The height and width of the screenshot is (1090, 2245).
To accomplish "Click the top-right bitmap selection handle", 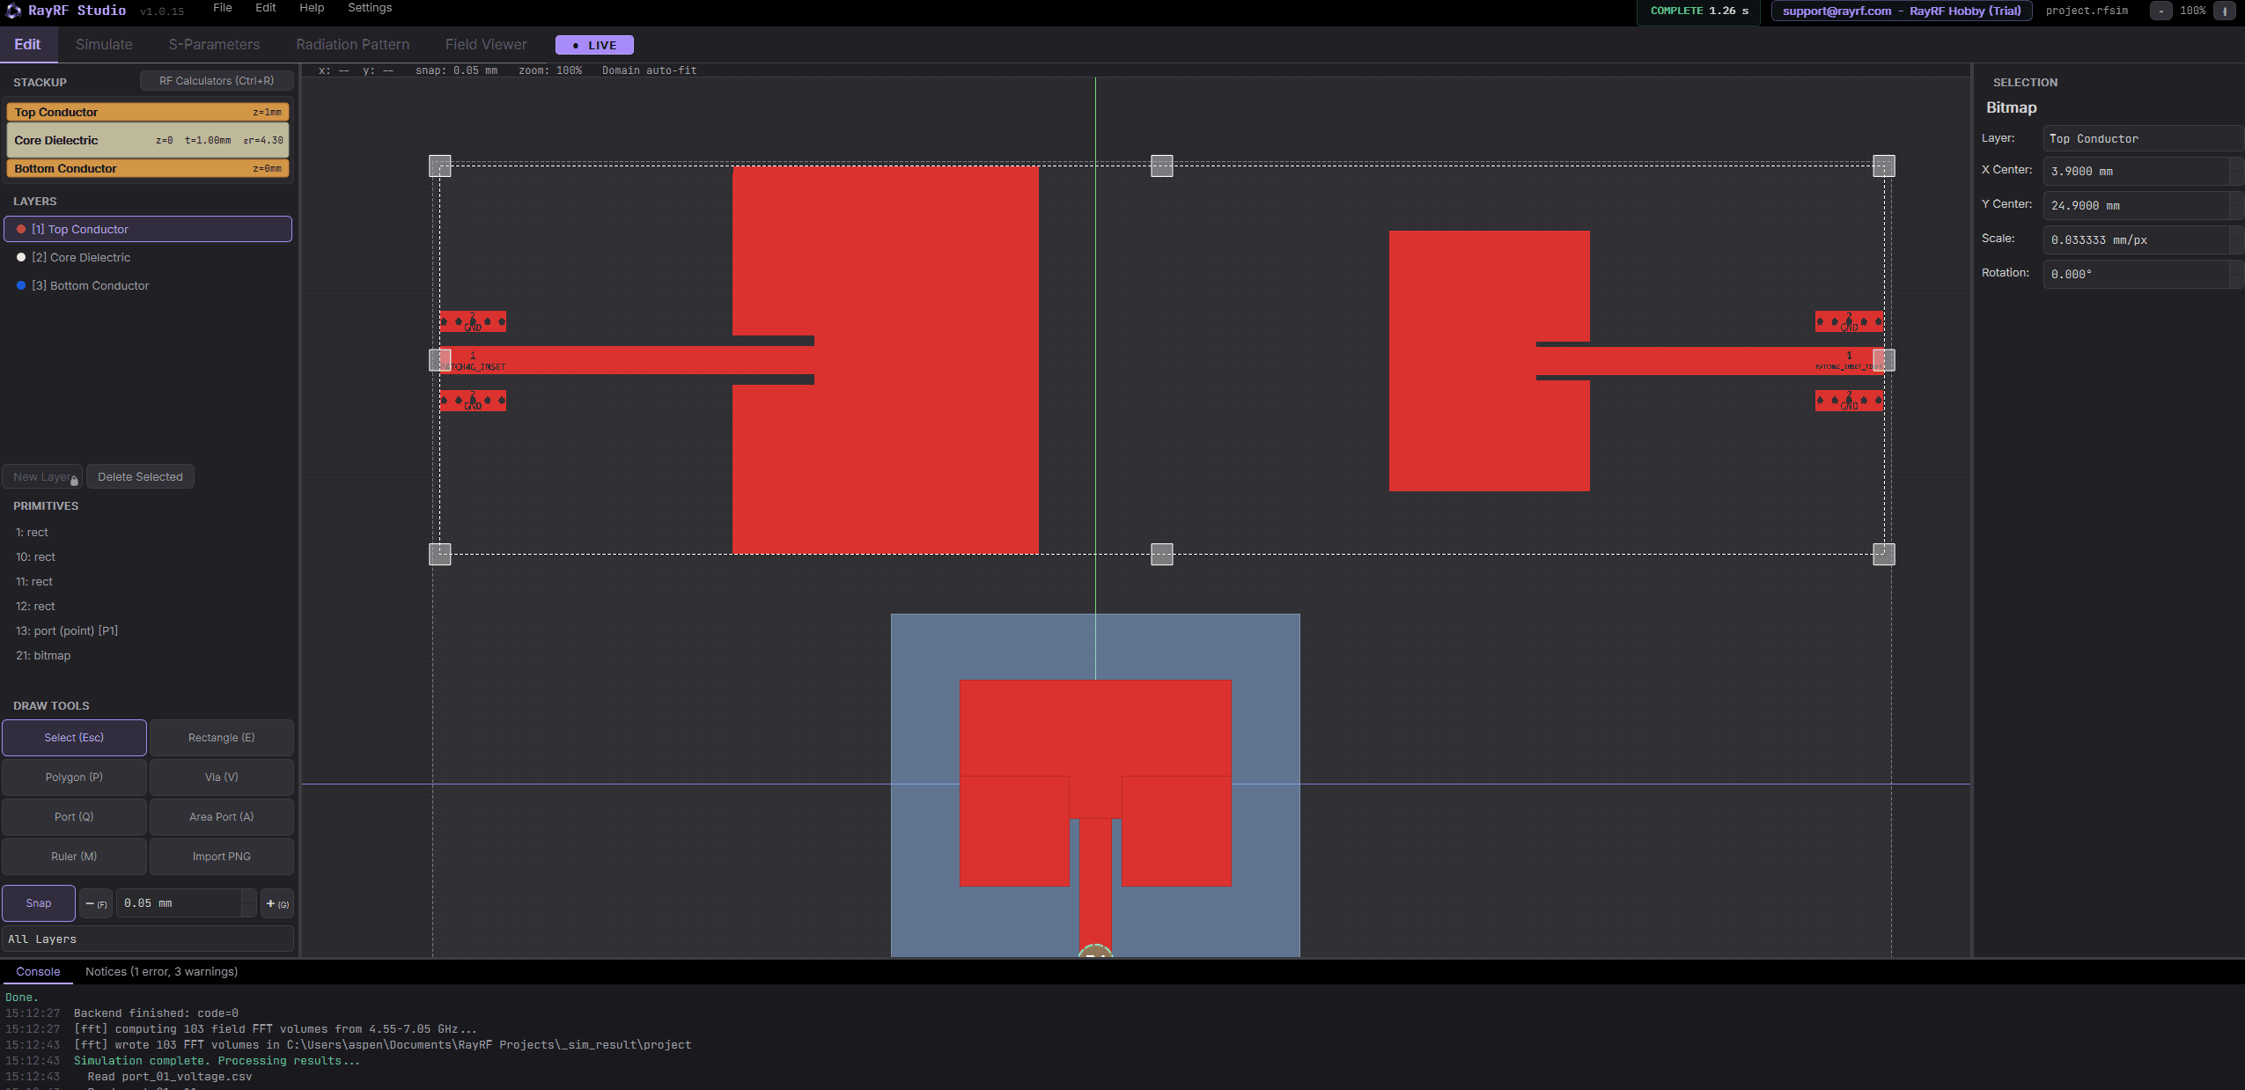I will (1884, 166).
